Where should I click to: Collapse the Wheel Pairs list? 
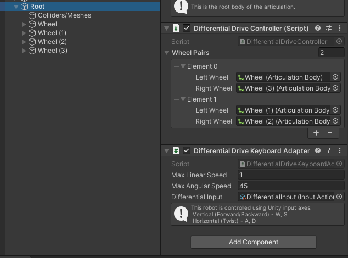coord(167,53)
